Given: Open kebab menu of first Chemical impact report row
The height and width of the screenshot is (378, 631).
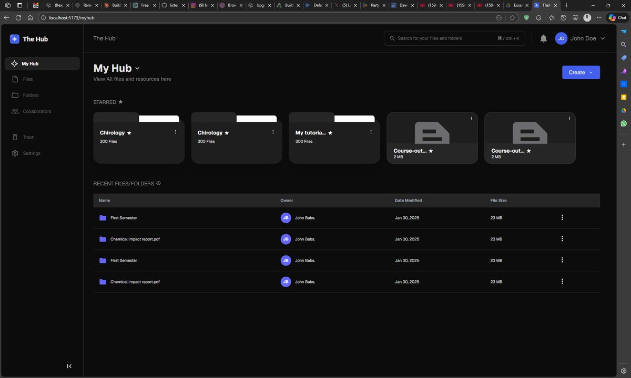Looking at the screenshot, I should coord(562,239).
